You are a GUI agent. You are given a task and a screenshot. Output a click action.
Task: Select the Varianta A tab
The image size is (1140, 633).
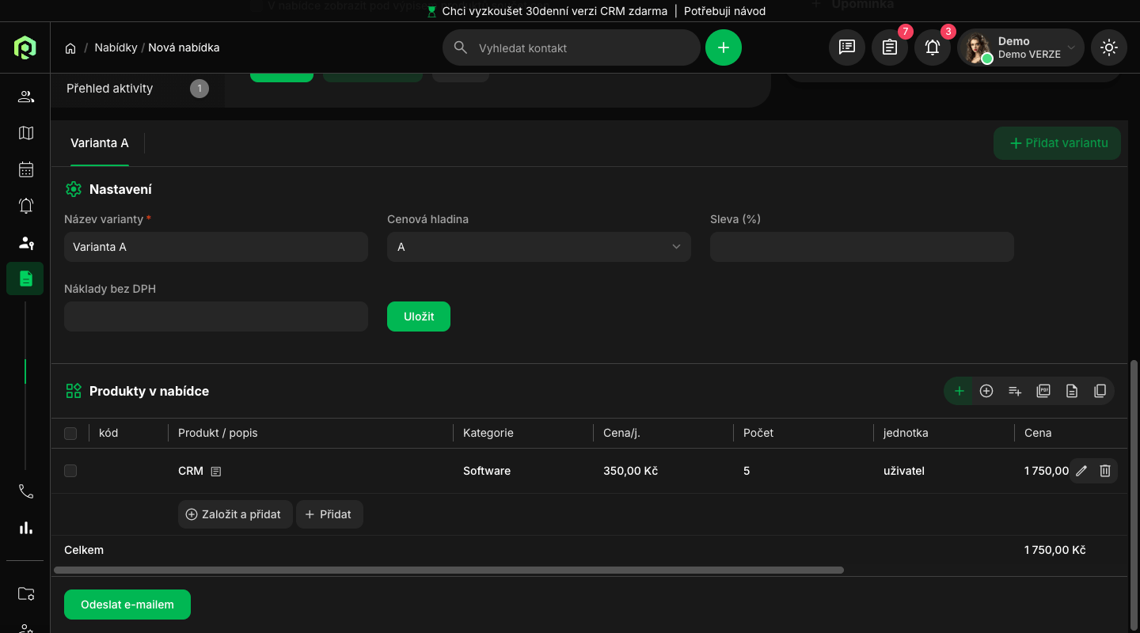tap(100, 143)
